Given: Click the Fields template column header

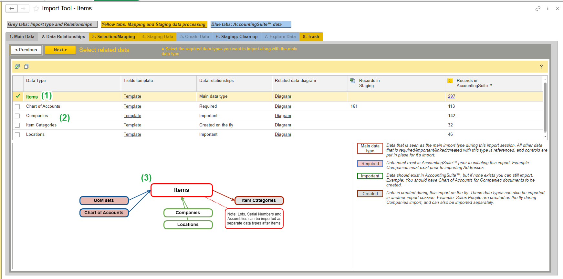Looking at the screenshot, I should coord(159,84).
